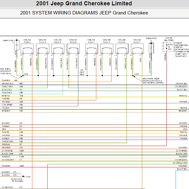This screenshot has height=189, width=189.
Task: Click the Coil On Plug 8 component box
Action: click(73, 49)
